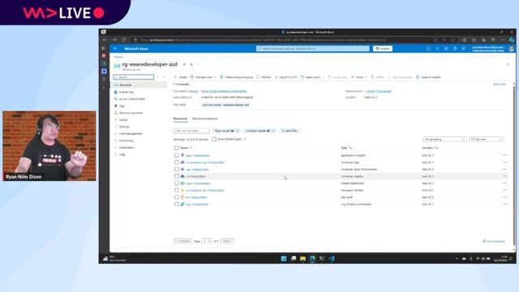Click Delete resource group button
519x292 pixels.
236,77
